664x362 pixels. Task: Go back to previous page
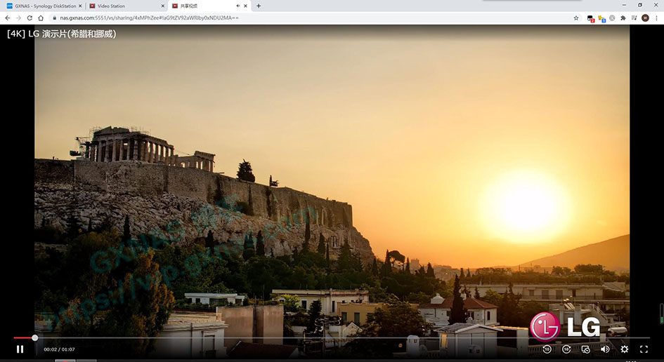coord(8,18)
